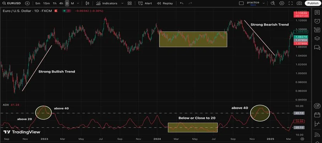Click the Euro / U.S. Dollar chart title

(x=27, y=11)
